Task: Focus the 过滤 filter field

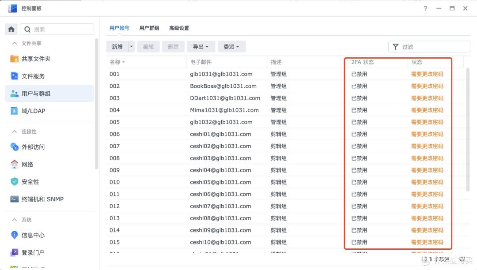Action: [x=429, y=47]
